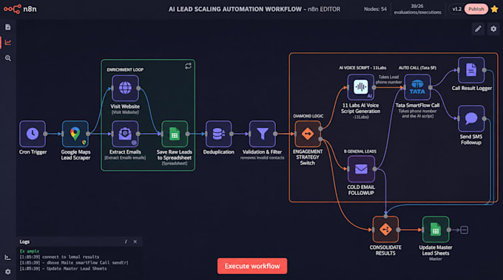Click the ENRICHMENT LOOP group label

[x=125, y=69]
